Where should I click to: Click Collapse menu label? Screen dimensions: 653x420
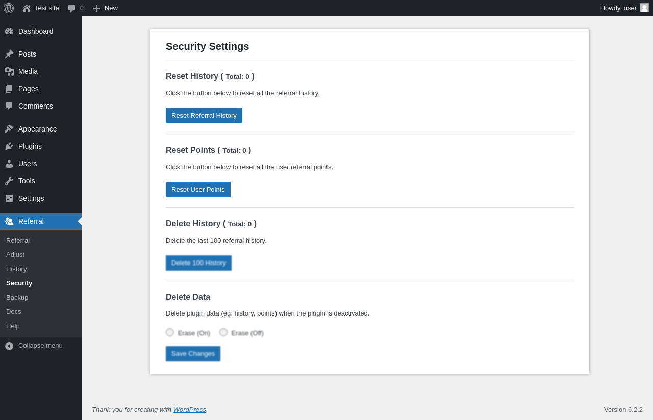tap(40, 346)
